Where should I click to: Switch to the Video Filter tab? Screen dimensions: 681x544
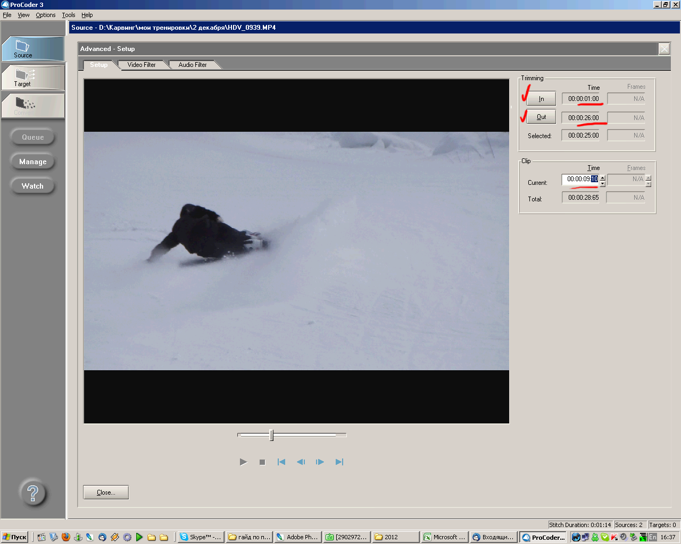(142, 65)
